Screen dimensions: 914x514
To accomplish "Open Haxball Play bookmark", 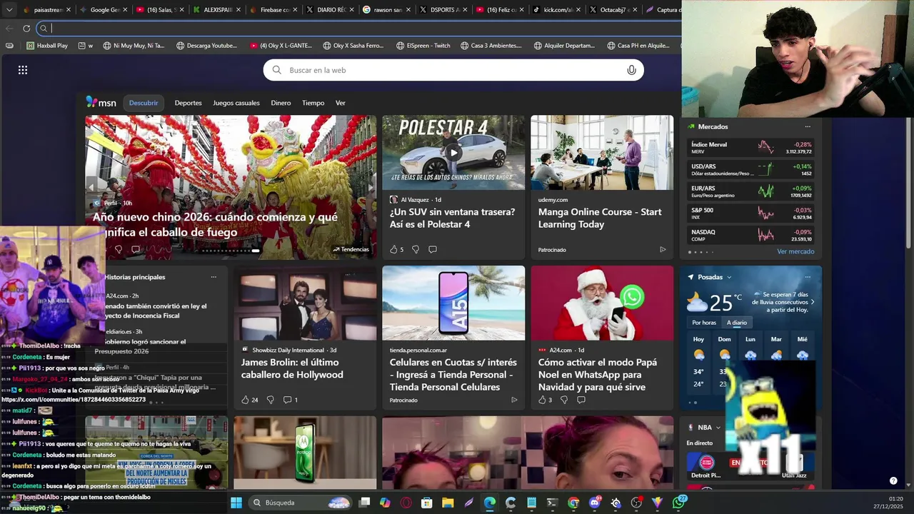I will pyautogui.click(x=47, y=45).
